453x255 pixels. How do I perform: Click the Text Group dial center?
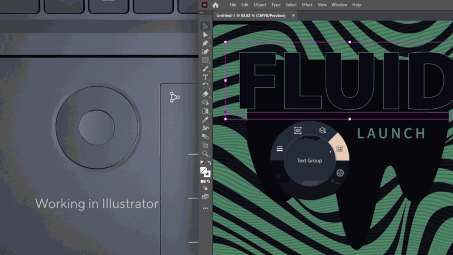pos(309,160)
